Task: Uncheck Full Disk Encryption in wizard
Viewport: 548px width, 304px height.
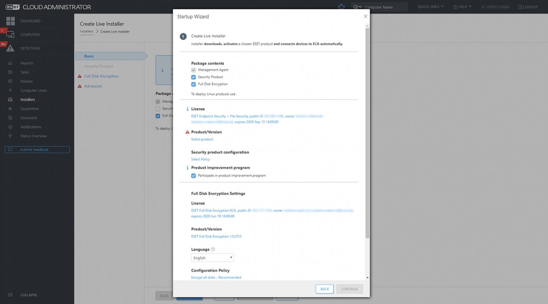Action: coord(194,84)
